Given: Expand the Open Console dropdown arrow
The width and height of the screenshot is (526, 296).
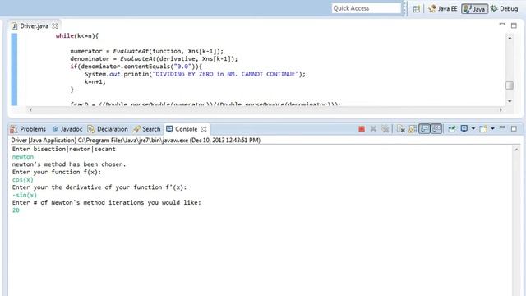Looking at the screenshot, I should [492, 128].
